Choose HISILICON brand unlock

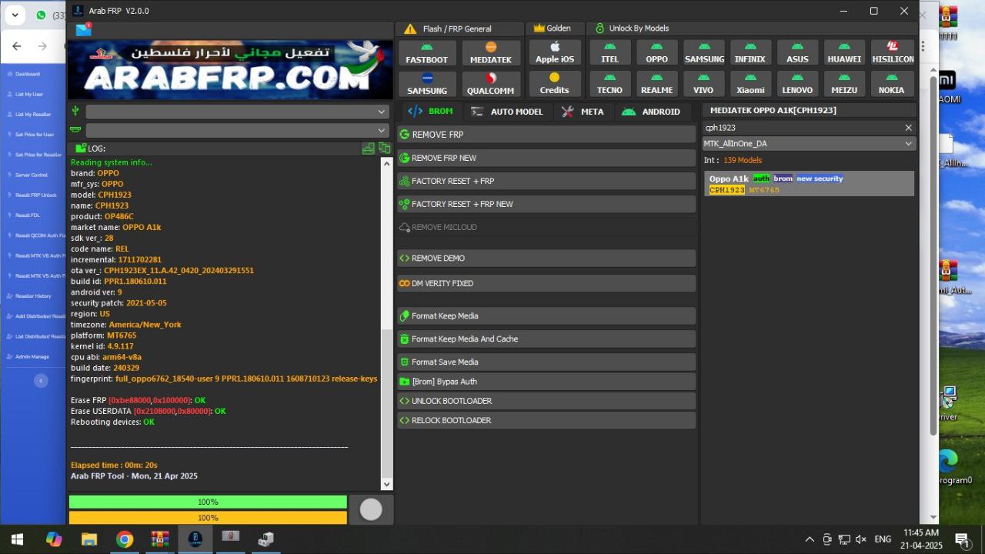(x=893, y=53)
